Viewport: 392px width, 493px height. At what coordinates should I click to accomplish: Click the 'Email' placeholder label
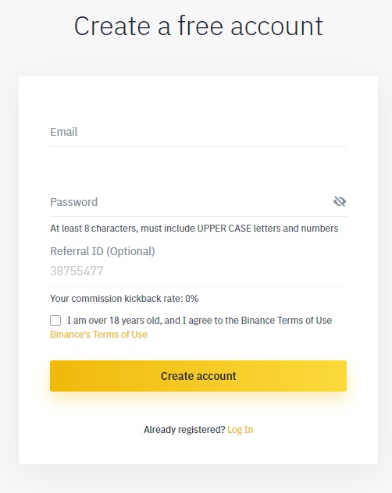(63, 132)
